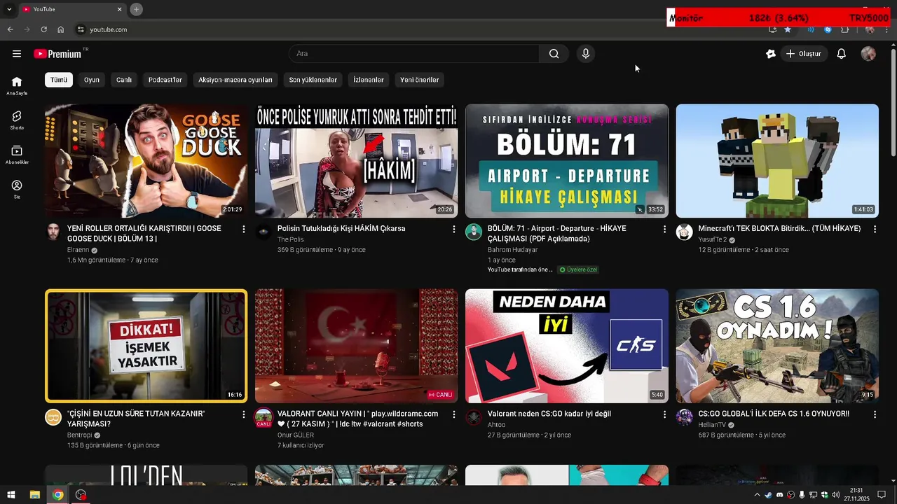Open the Siz sidebar item
The height and width of the screenshot is (504, 897).
[17, 189]
